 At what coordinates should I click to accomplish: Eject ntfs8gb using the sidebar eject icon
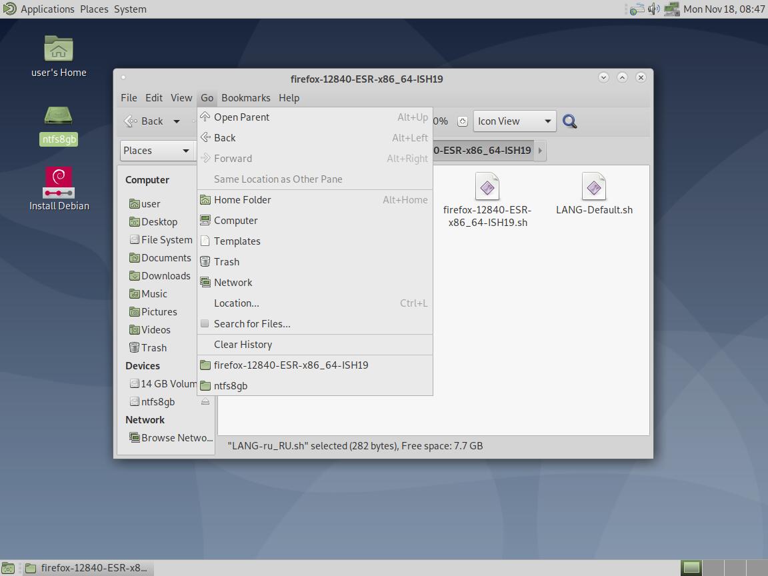(205, 401)
